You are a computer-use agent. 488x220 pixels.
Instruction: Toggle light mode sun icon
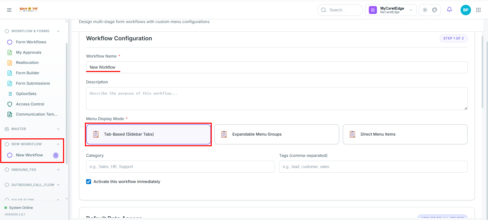[425, 10]
